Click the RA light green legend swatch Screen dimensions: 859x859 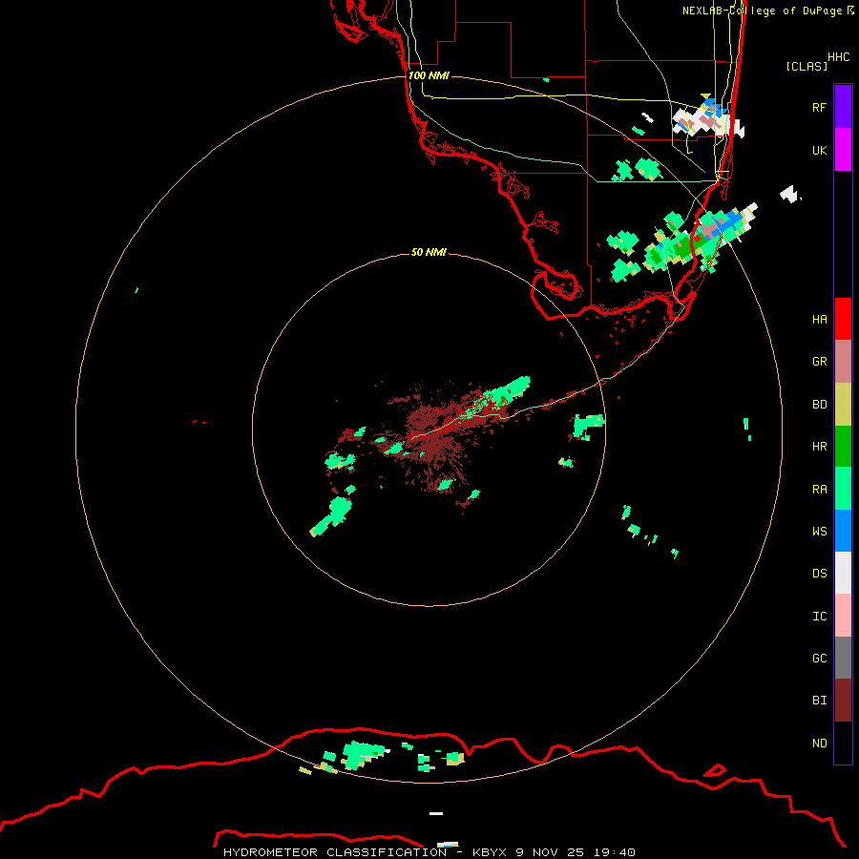pos(843,489)
